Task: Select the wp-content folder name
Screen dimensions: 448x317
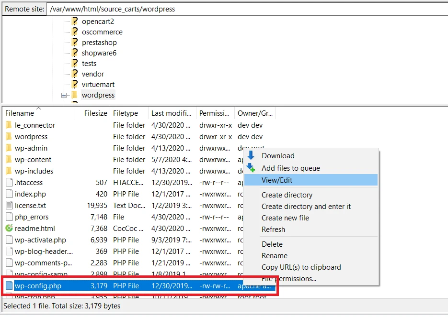Action: [33, 160]
